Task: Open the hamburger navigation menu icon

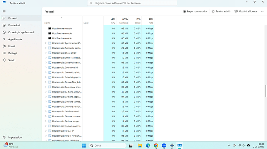Action: point(4,11)
